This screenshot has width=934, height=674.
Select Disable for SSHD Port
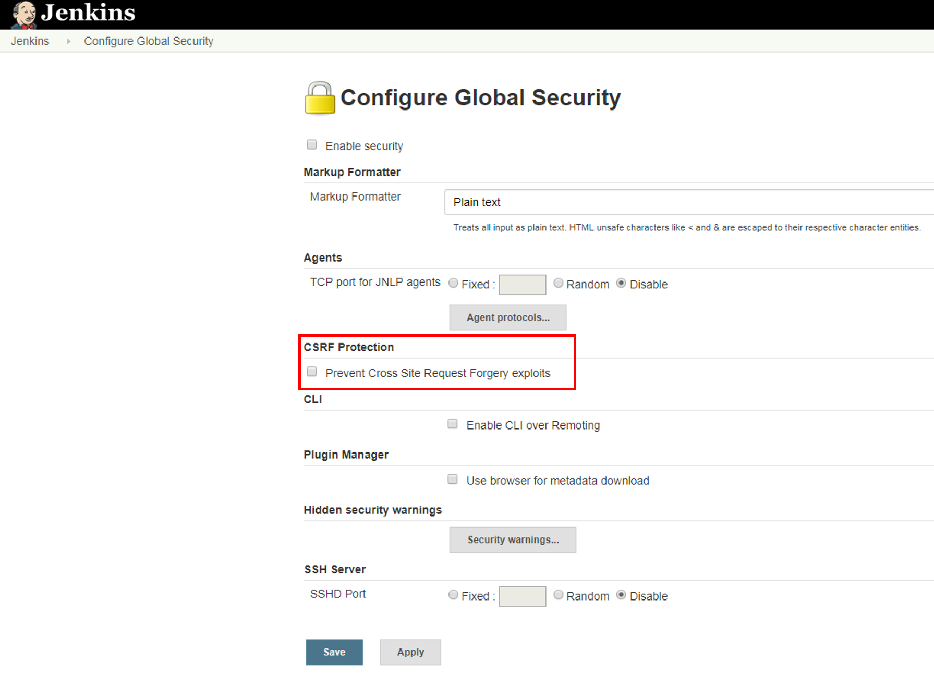click(621, 595)
